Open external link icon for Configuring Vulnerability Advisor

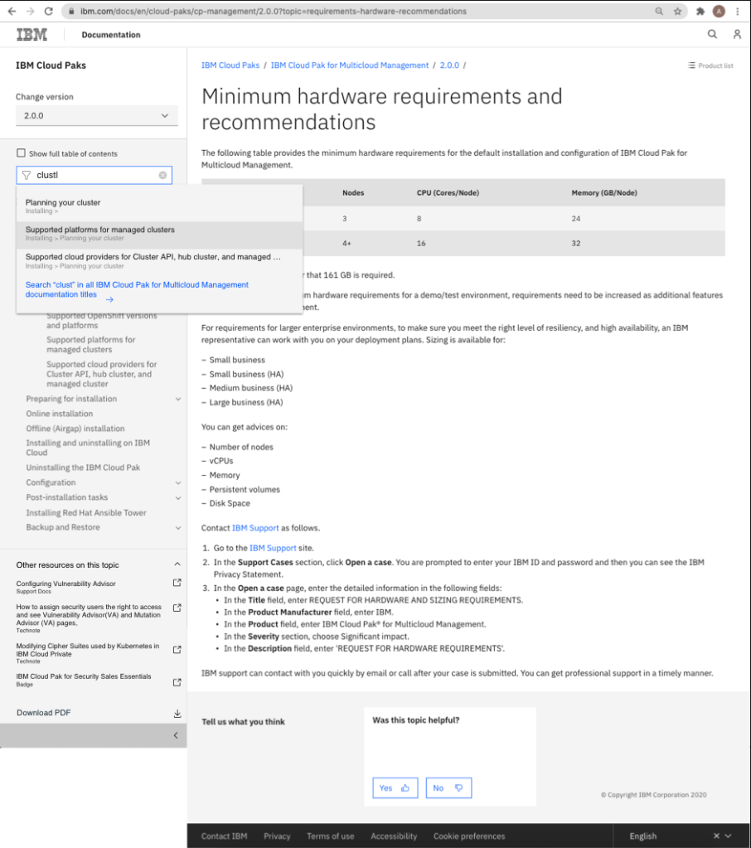pos(177,584)
